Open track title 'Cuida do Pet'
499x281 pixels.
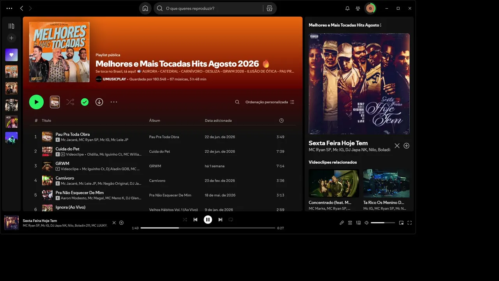tap(67, 149)
